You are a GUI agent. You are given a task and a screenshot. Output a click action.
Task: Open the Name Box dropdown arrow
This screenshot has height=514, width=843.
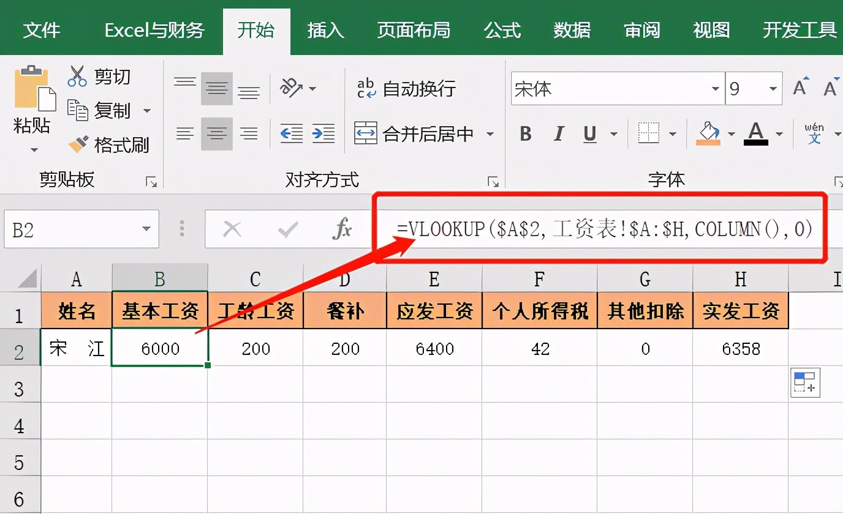pyautogui.click(x=146, y=229)
